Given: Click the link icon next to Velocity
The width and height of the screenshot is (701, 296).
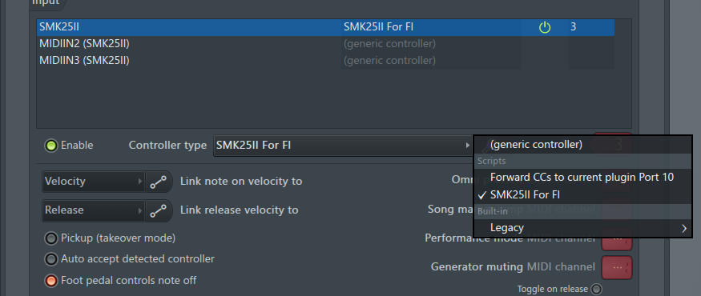Looking at the screenshot, I should pyautogui.click(x=159, y=182).
